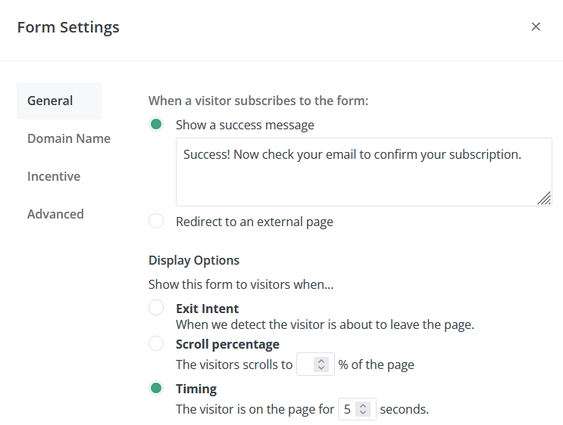Close the Form Settings dialog
563x425 pixels.
tap(536, 26)
